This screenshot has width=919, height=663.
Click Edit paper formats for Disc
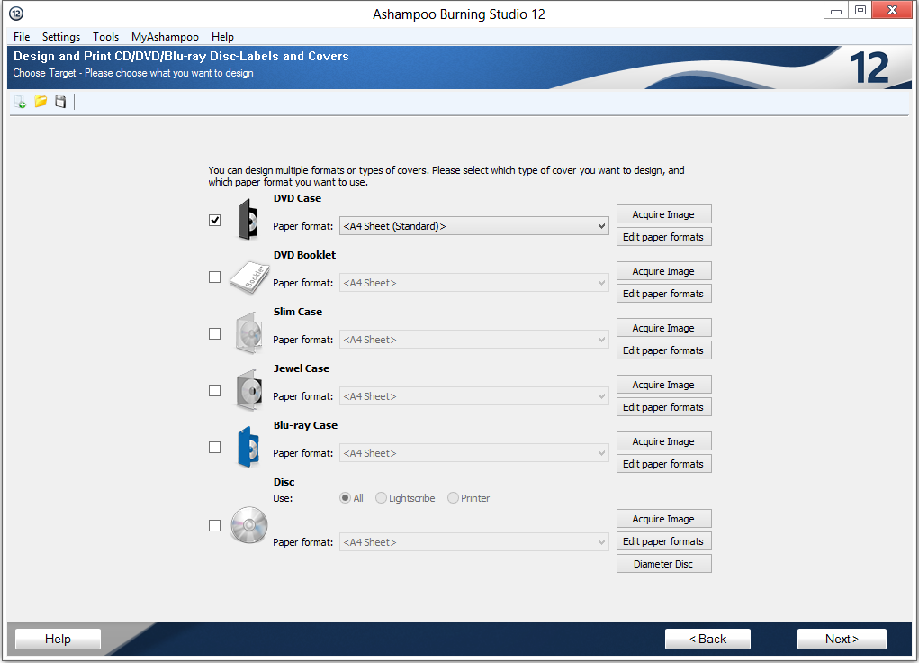pyautogui.click(x=664, y=541)
